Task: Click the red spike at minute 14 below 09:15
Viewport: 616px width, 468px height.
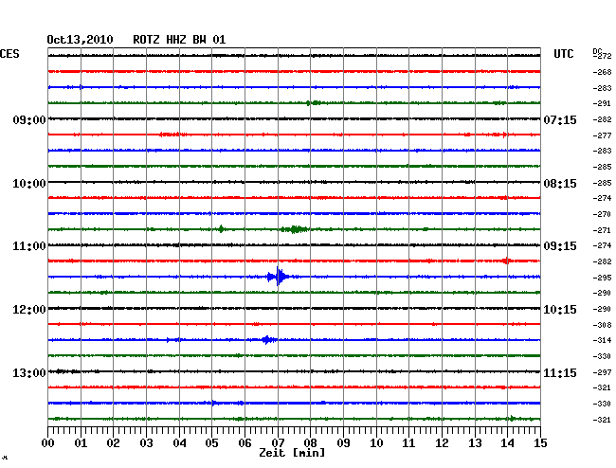Action: click(507, 261)
